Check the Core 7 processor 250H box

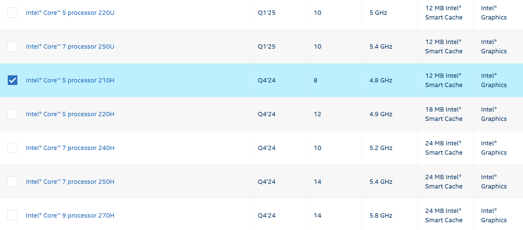12,182
